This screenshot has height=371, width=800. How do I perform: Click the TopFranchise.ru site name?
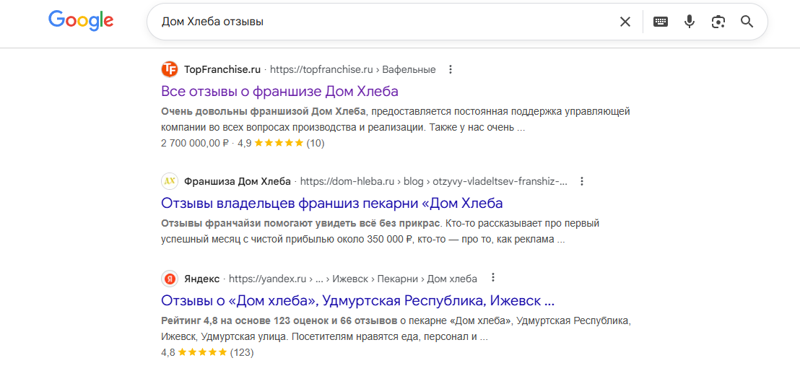tap(222, 69)
